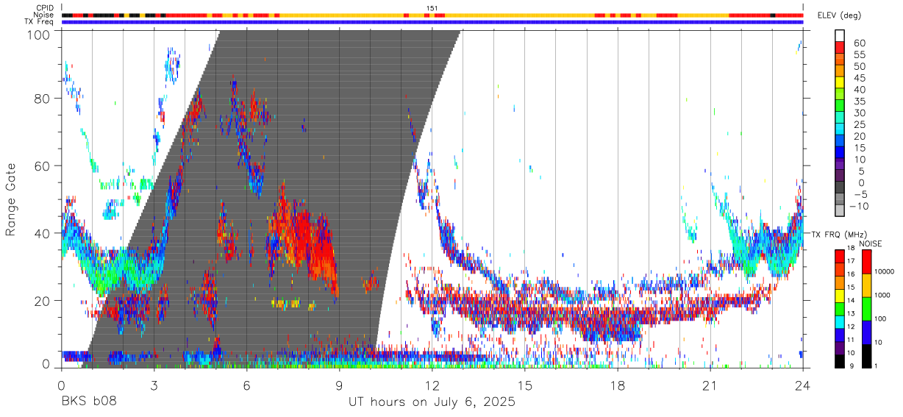Click the x-axis tick label 3
Image resolution: width=903 pixels, height=417 pixels.
pyautogui.click(x=154, y=385)
